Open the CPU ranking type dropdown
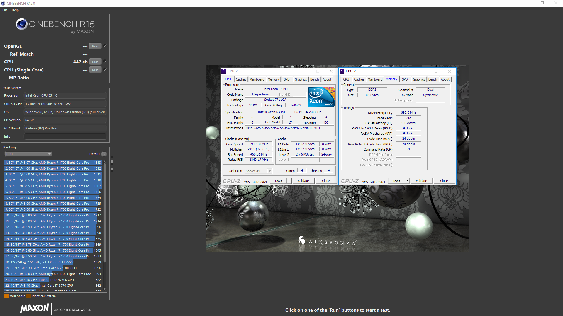The image size is (563, 316). (x=28, y=154)
